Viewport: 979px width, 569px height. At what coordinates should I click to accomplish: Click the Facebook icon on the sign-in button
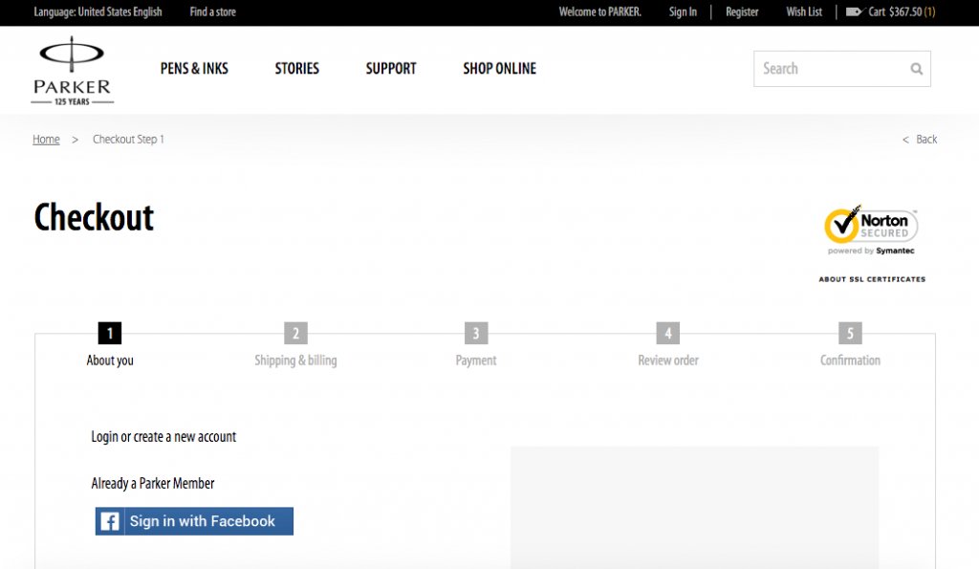(x=109, y=521)
